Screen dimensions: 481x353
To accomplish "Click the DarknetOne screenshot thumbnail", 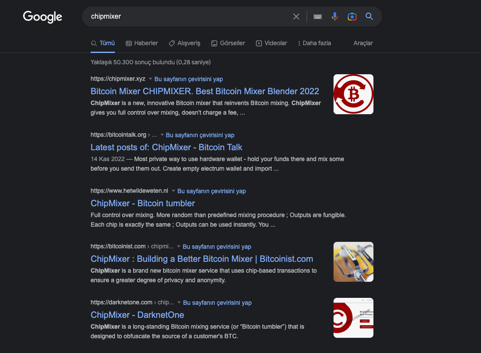I will coord(353,318).
